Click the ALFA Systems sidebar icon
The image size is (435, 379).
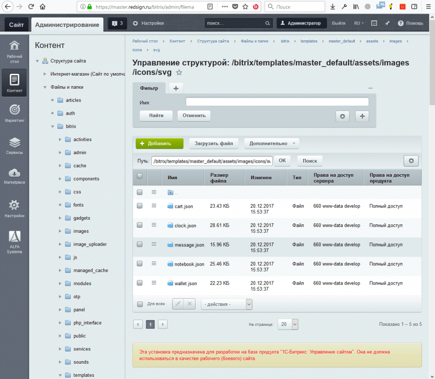click(x=14, y=242)
